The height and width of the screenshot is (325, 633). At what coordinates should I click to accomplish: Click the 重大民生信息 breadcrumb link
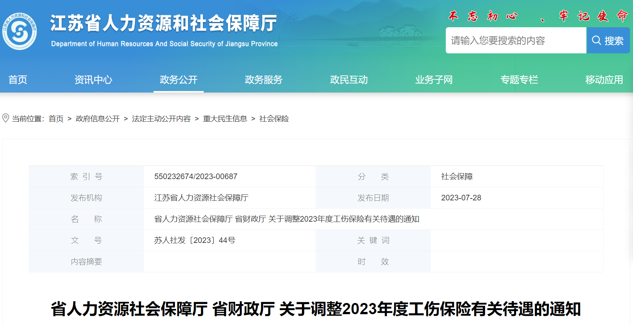point(225,119)
